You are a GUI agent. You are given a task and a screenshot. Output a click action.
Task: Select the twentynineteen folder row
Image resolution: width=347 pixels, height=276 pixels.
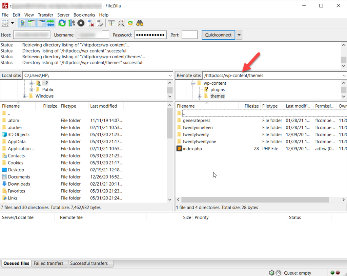pyautogui.click(x=261, y=127)
